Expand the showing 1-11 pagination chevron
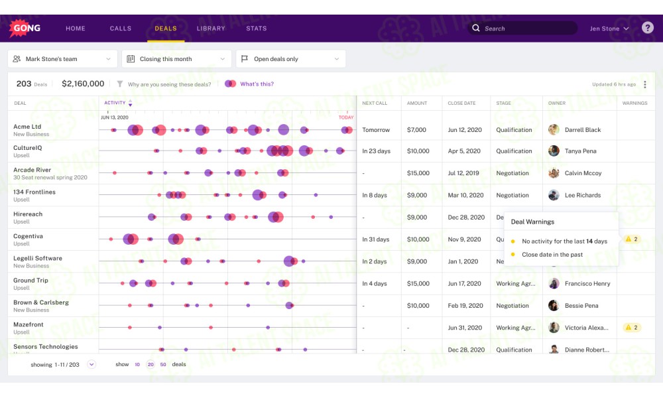 [x=91, y=364]
